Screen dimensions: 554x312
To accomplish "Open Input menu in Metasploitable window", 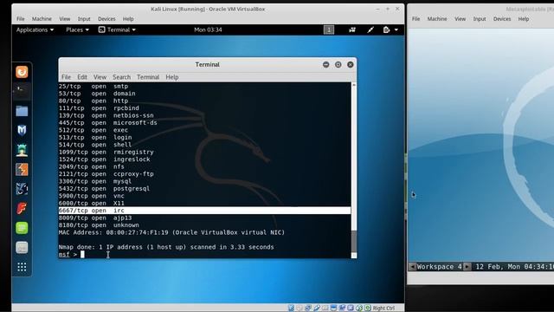I will pos(480,19).
